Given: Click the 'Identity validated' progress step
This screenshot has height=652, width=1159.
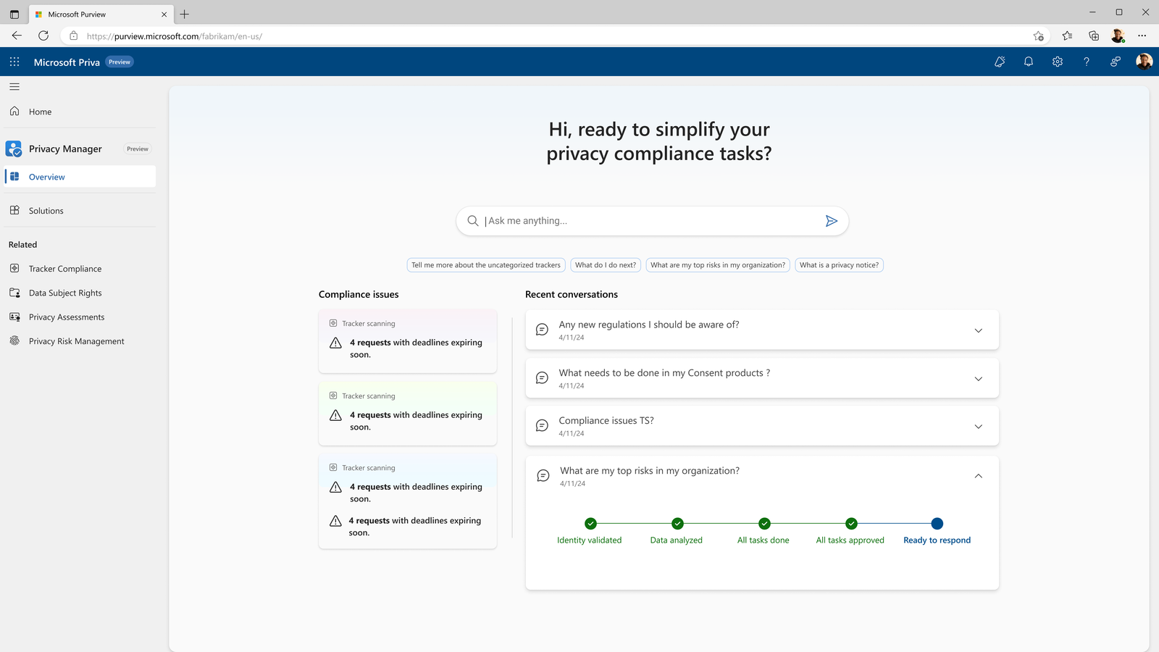Looking at the screenshot, I should coord(590,531).
